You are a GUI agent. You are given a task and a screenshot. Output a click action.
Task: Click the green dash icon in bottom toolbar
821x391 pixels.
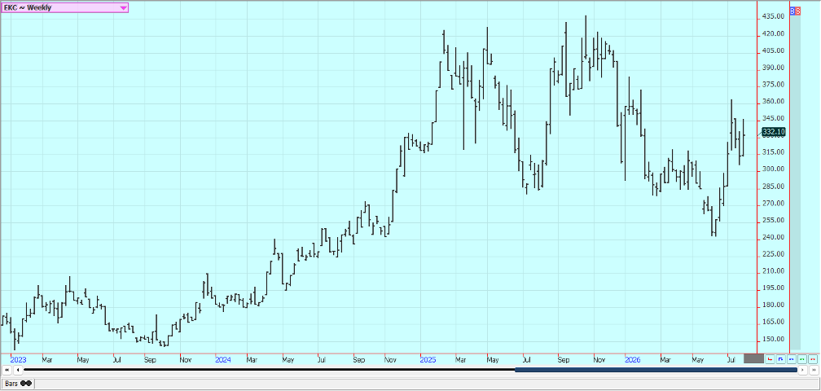(801, 359)
